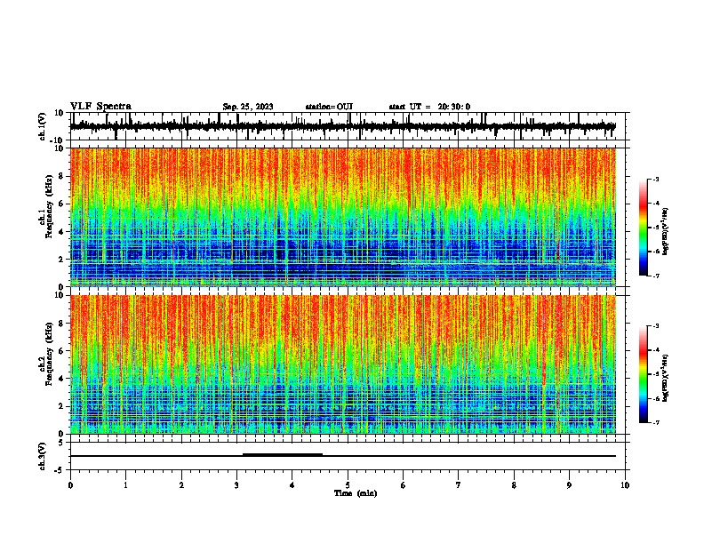Image resolution: width=704 pixels, height=544 pixels.
Task: Click the "6" kHz tick on ch.1 frequency axis
Action: [x=62, y=204]
